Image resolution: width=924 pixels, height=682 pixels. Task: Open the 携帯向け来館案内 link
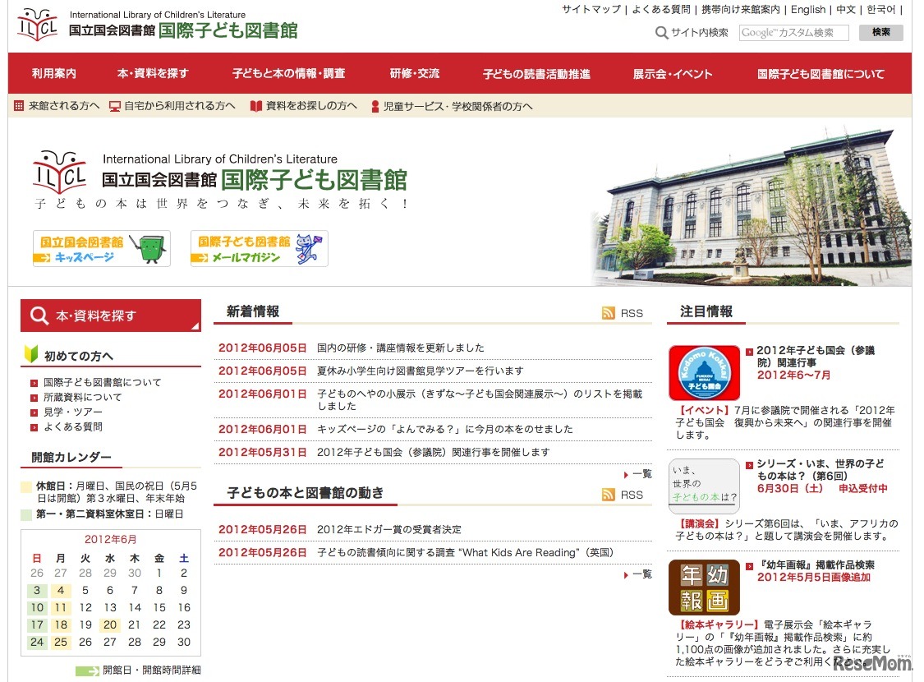point(741,9)
